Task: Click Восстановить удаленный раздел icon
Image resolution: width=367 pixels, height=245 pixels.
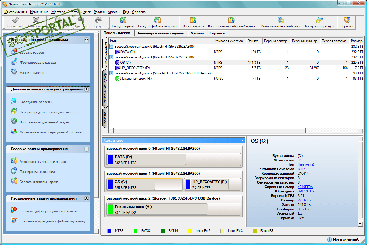Action: 14,122
